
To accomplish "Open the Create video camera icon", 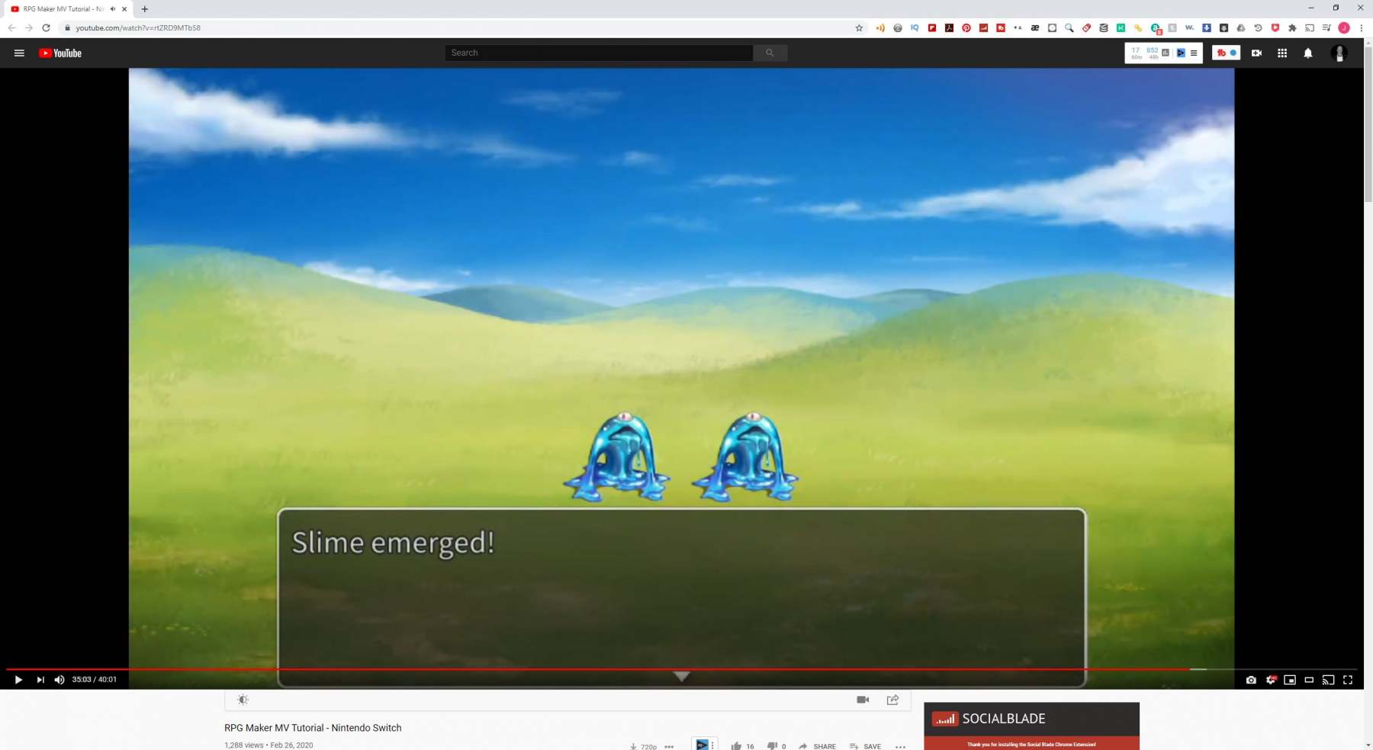I will (x=1256, y=53).
